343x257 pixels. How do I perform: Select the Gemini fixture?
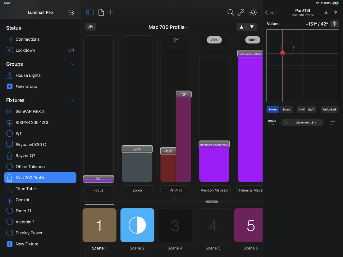tap(40, 200)
